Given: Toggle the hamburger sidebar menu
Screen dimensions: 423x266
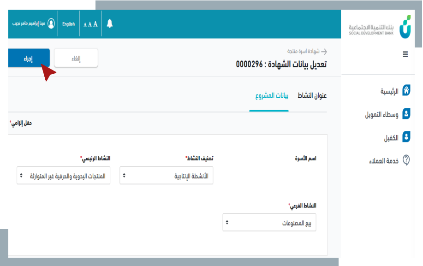Looking at the screenshot, I should click(x=405, y=54).
